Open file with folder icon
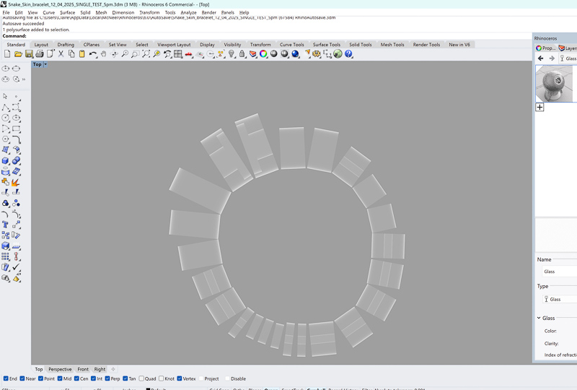 pyautogui.click(x=18, y=54)
